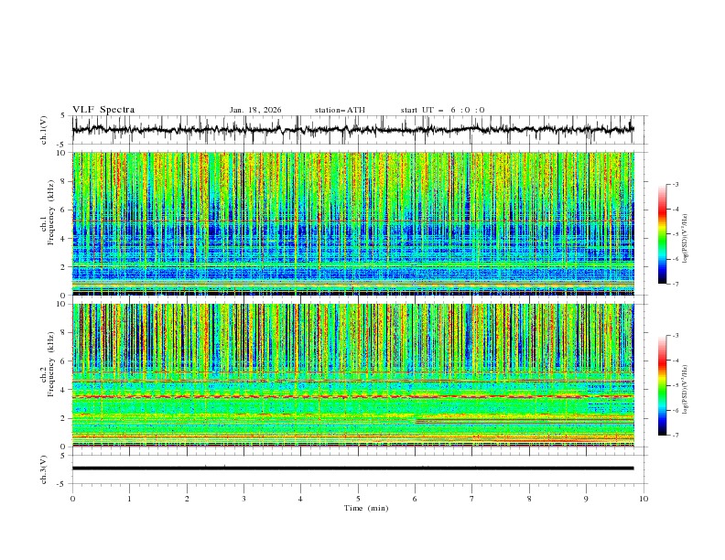This screenshot has width=725, height=560.
Task: Click the 'ch.1(V)' waveform axis label
Action: tap(44, 130)
